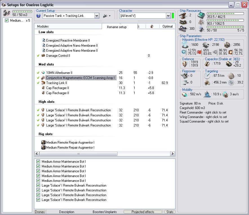The height and width of the screenshot is (215, 249).
Task: Click the launcher hardpoints icon in Ship Resources
Action: 183,22
